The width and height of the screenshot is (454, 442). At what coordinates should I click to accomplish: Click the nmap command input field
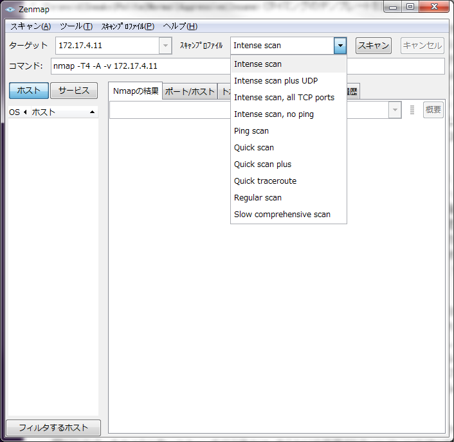pos(248,66)
